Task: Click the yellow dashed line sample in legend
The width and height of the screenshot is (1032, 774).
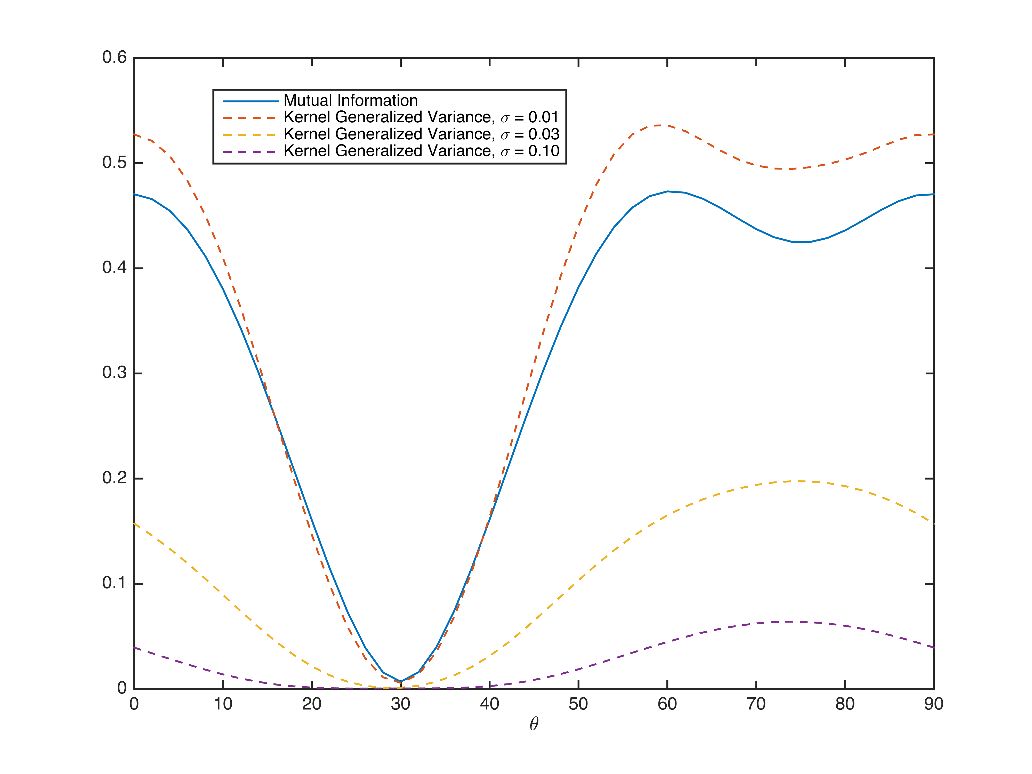Action: [x=251, y=135]
